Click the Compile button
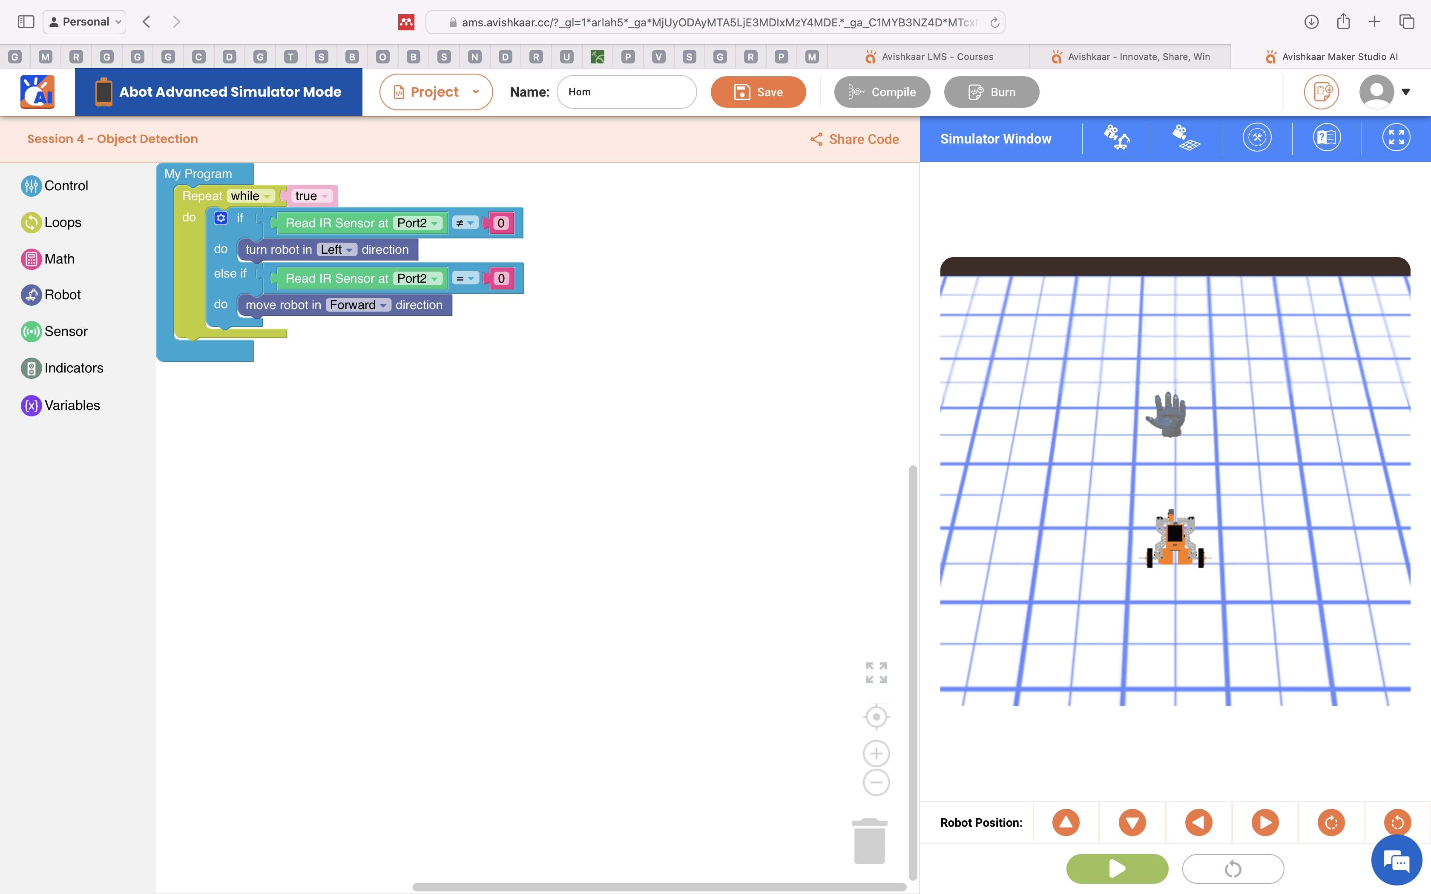 (882, 92)
